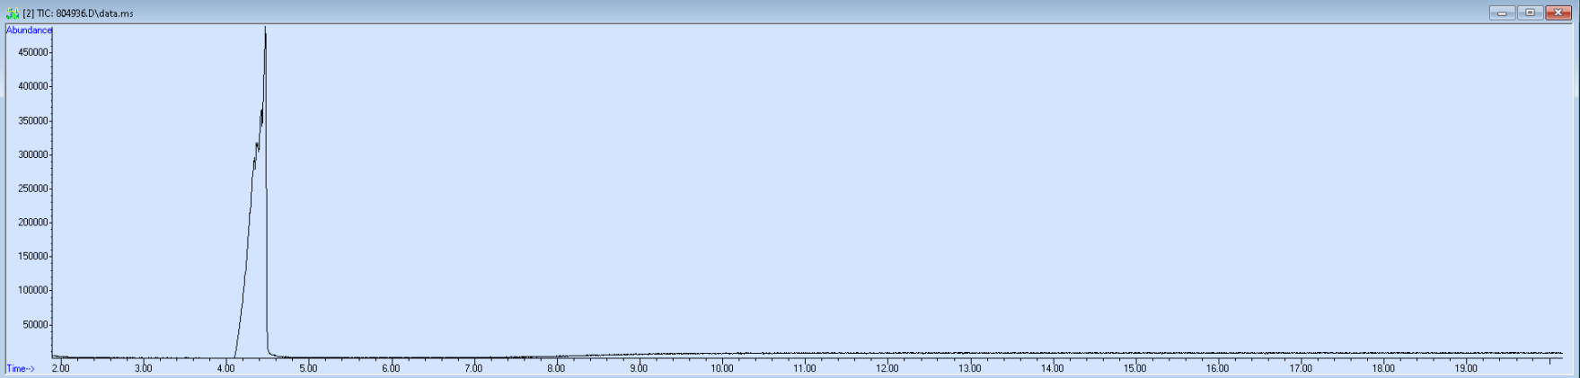
Task: Click the Time--> axis label
Action: [21, 368]
